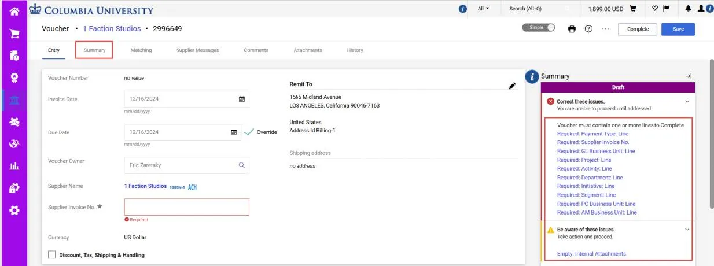The height and width of the screenshot is (266, 714).
Task: Click the Complete button
Action: tap(638, 29)
